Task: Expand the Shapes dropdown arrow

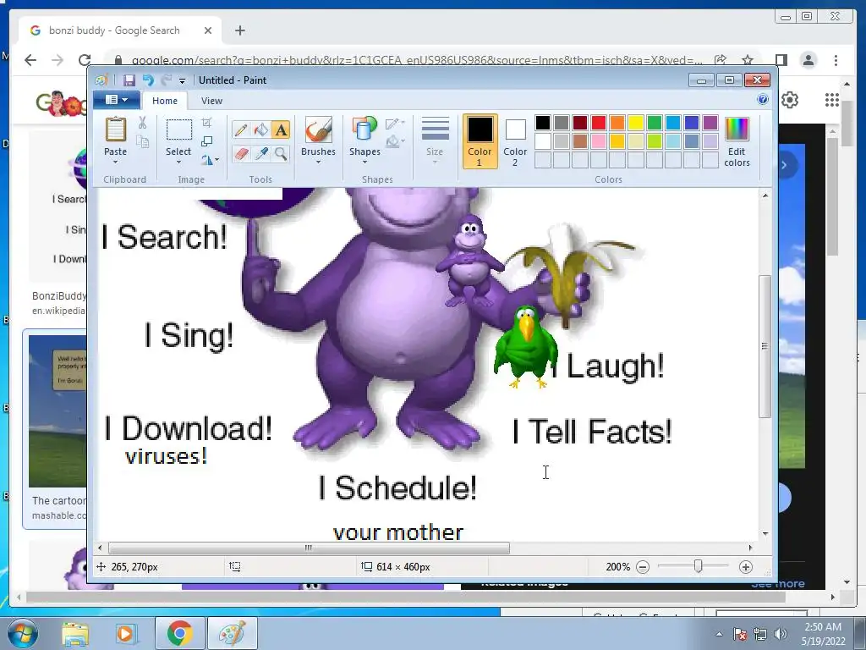Action: [x=364, y=162]
